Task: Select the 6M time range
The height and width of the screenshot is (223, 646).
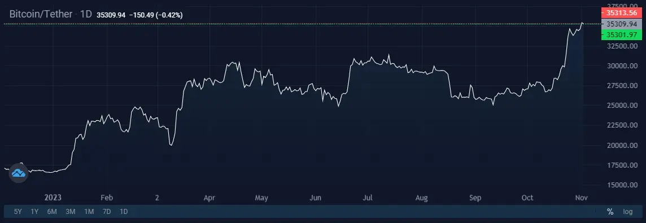Action: [x=52, y=212]
